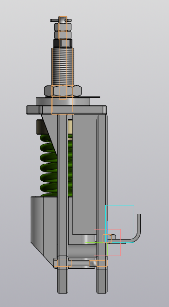Select the orange-outlined bolt at the lower left

pyautogui.click(x=63, y=263)
